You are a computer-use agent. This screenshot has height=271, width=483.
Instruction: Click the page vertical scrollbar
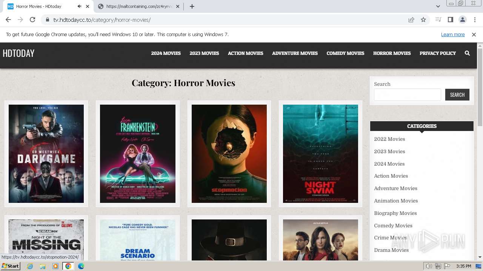[x=480, y=87]
